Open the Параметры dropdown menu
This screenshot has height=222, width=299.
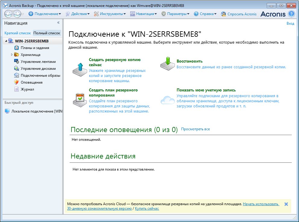(x=175, y=14)
